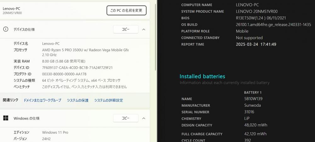Click the settings window vertical scrollbar

(156, 37)
